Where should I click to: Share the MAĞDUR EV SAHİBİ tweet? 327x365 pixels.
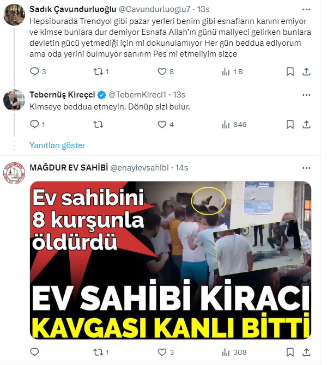tap(306, 352)
